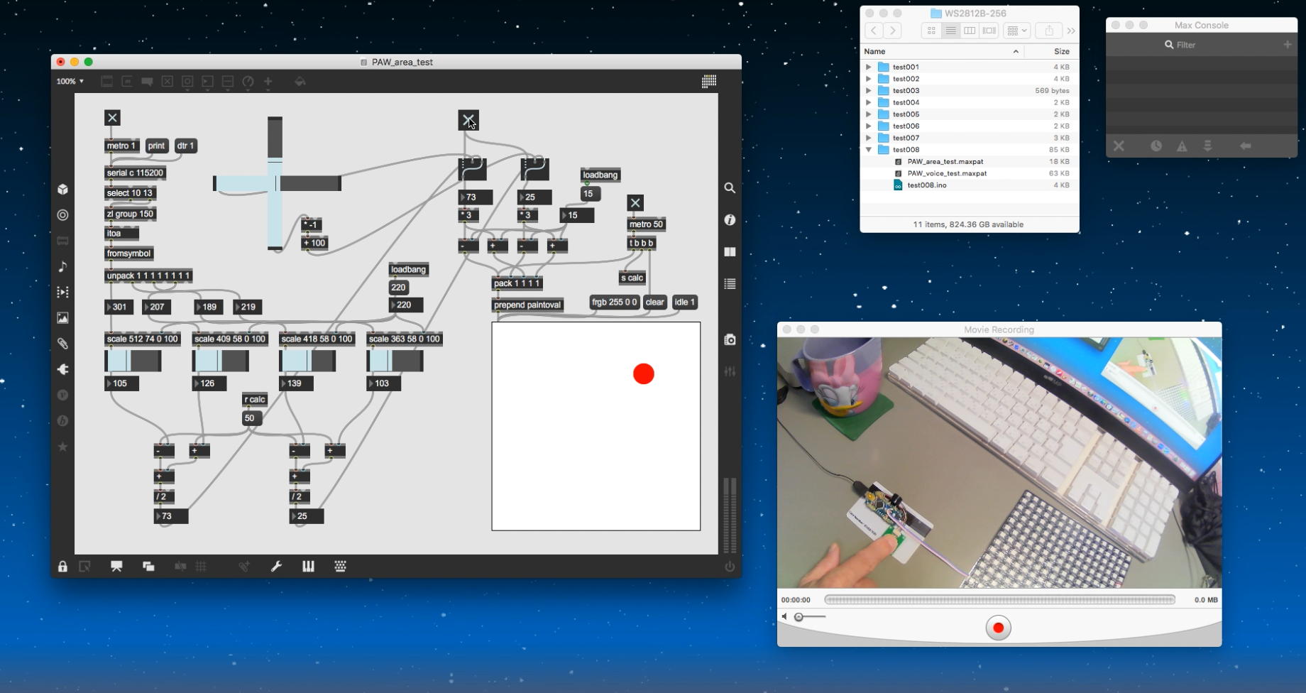Show more Finder toolbar items chevron

coord(1070,31)
